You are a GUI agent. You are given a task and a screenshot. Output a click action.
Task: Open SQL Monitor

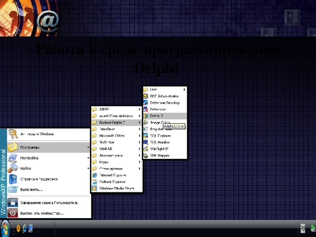tap(159, 142)
